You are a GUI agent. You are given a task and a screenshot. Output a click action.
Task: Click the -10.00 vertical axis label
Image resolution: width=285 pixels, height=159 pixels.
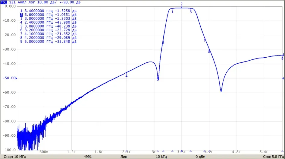pos(9,21)
